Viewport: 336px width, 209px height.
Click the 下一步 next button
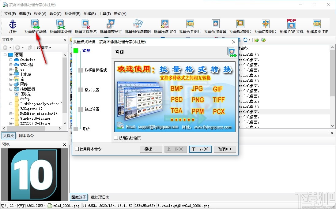coord(200,149)
